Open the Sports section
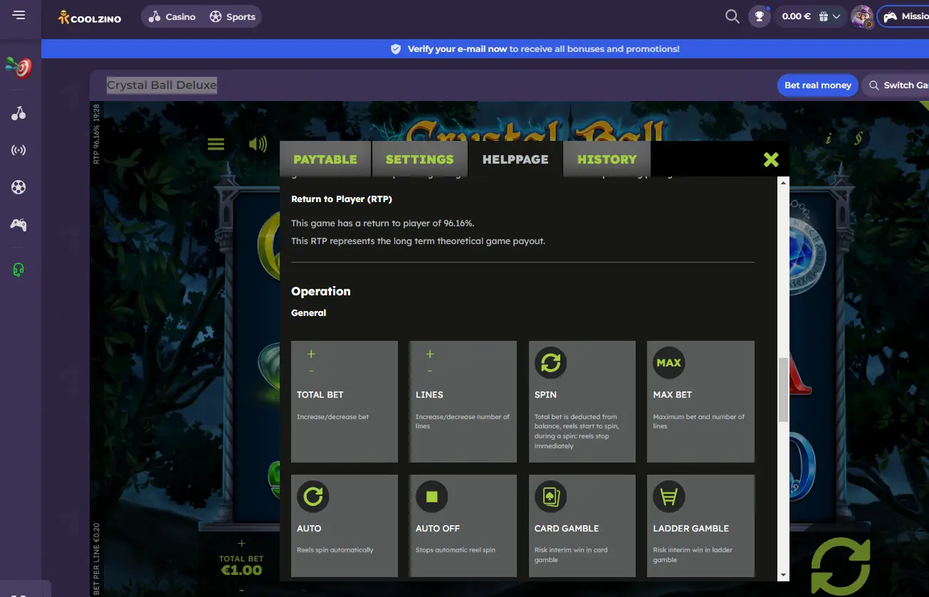 click(232, 16)
